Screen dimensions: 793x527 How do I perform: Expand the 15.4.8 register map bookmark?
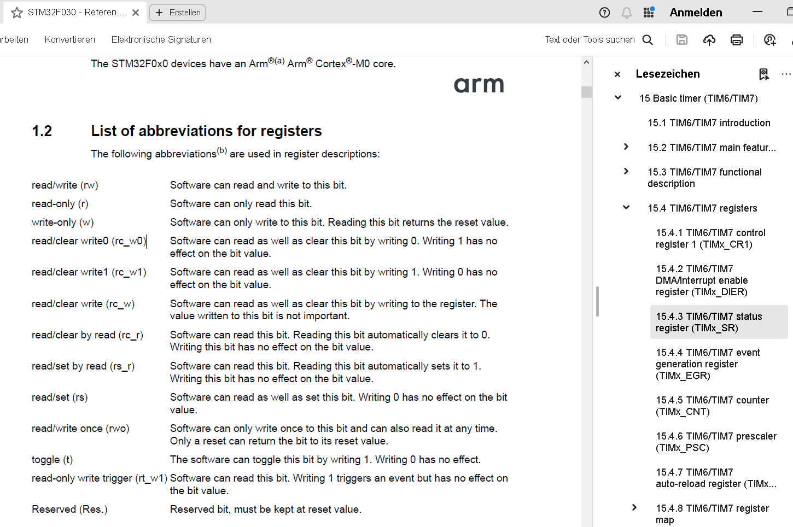click(634, 507)
